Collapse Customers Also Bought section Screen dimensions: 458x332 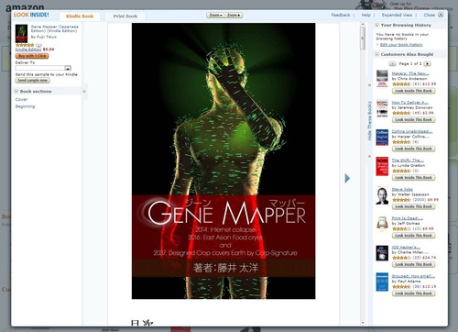(377, 54)
